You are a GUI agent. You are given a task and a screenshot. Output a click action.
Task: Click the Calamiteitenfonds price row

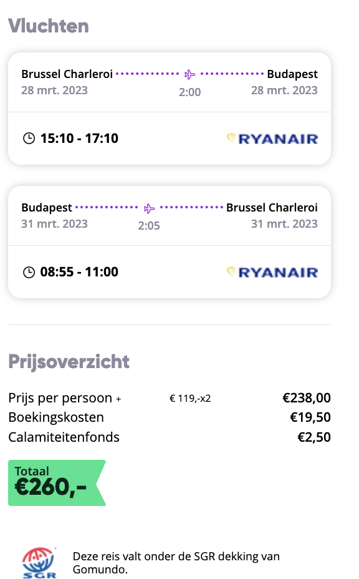(x=170, y=437)
